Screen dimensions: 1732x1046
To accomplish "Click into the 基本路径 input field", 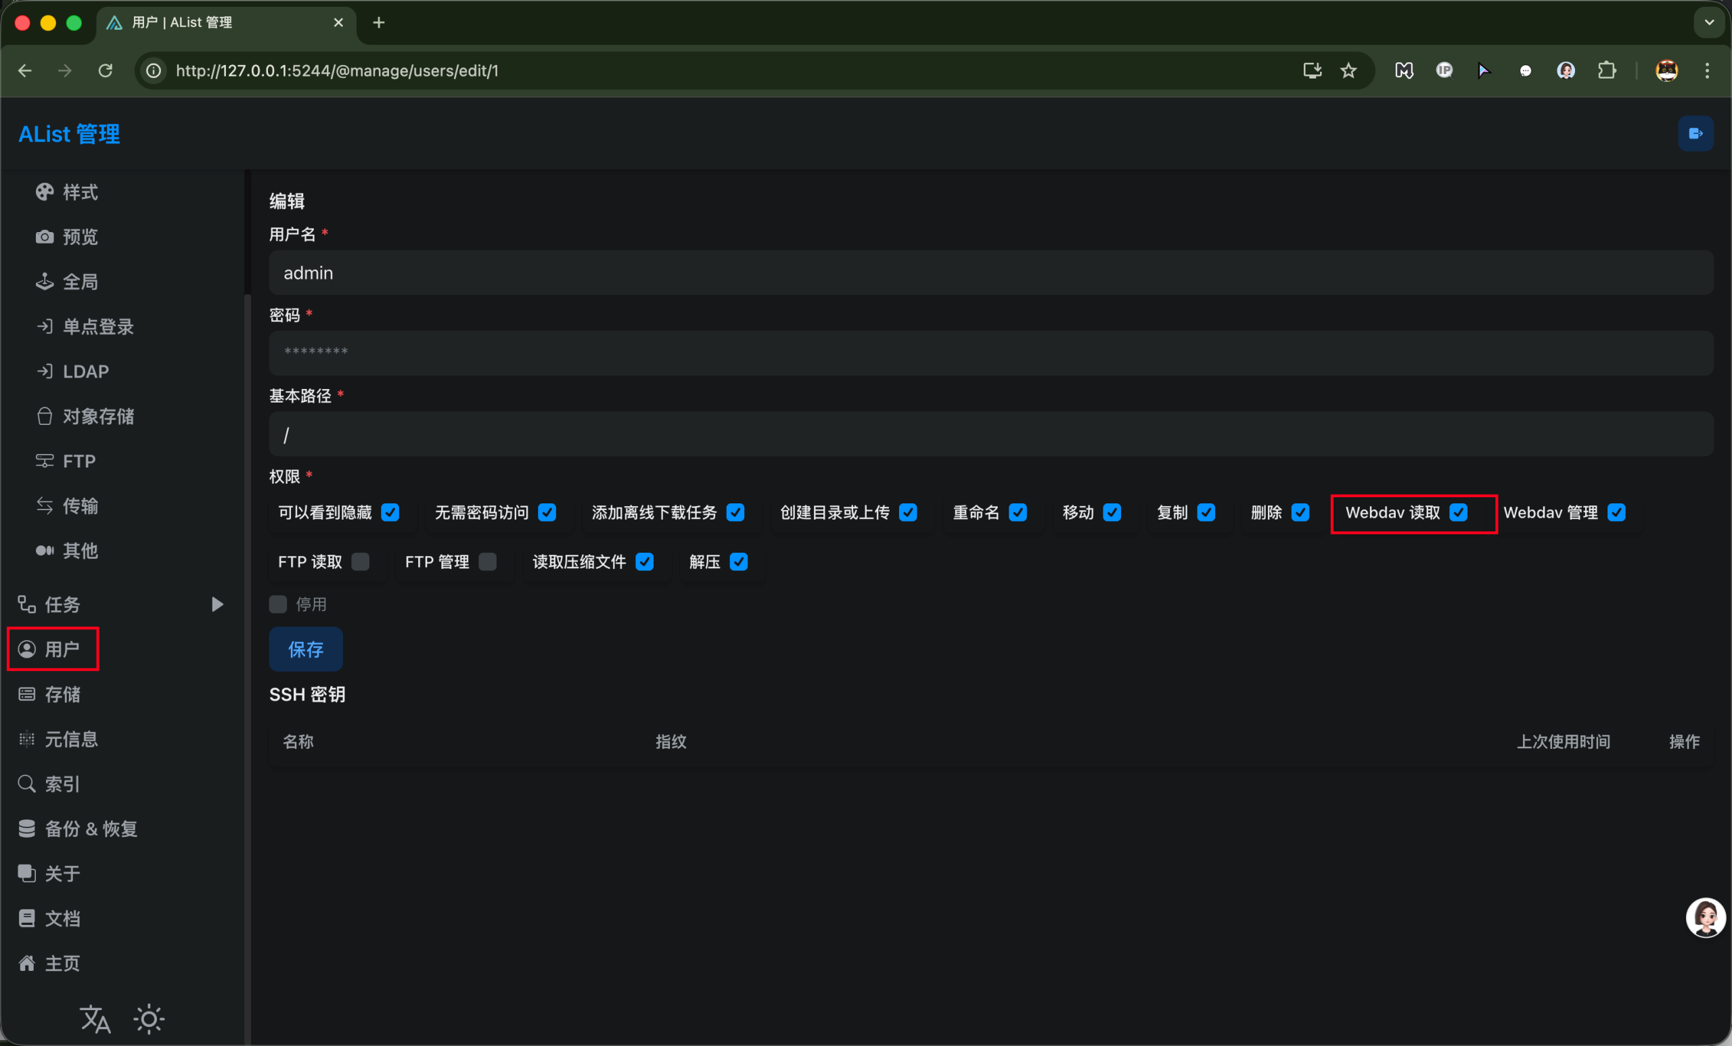I will coord(990,434).
